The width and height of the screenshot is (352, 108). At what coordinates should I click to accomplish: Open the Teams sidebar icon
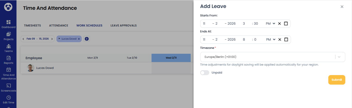pos(8,46)
